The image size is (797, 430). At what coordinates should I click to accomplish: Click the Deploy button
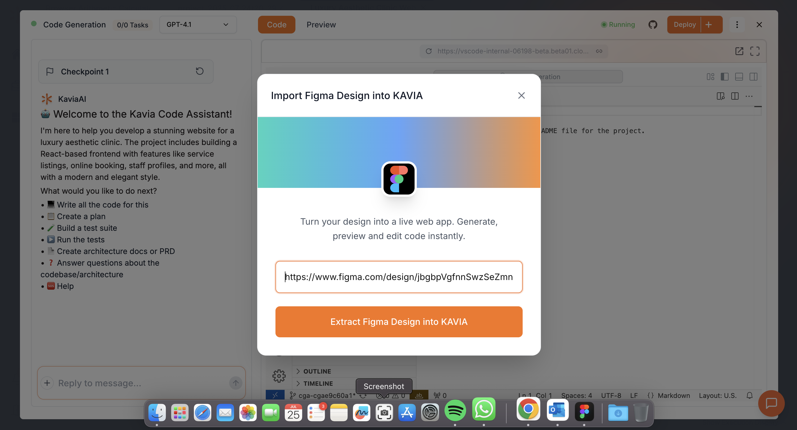click(x=684, y=24)
